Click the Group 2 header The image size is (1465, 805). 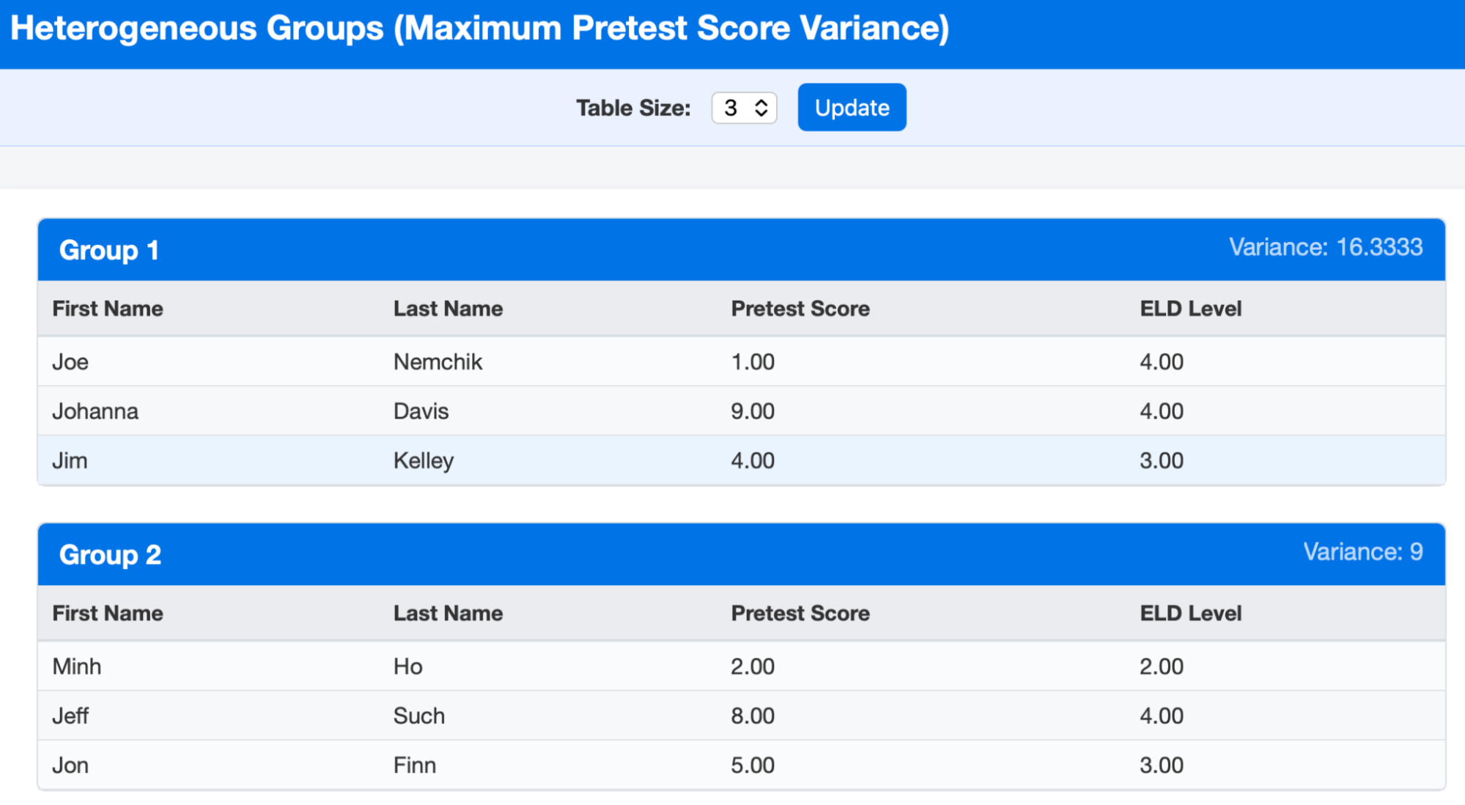(x=110, y=555)
